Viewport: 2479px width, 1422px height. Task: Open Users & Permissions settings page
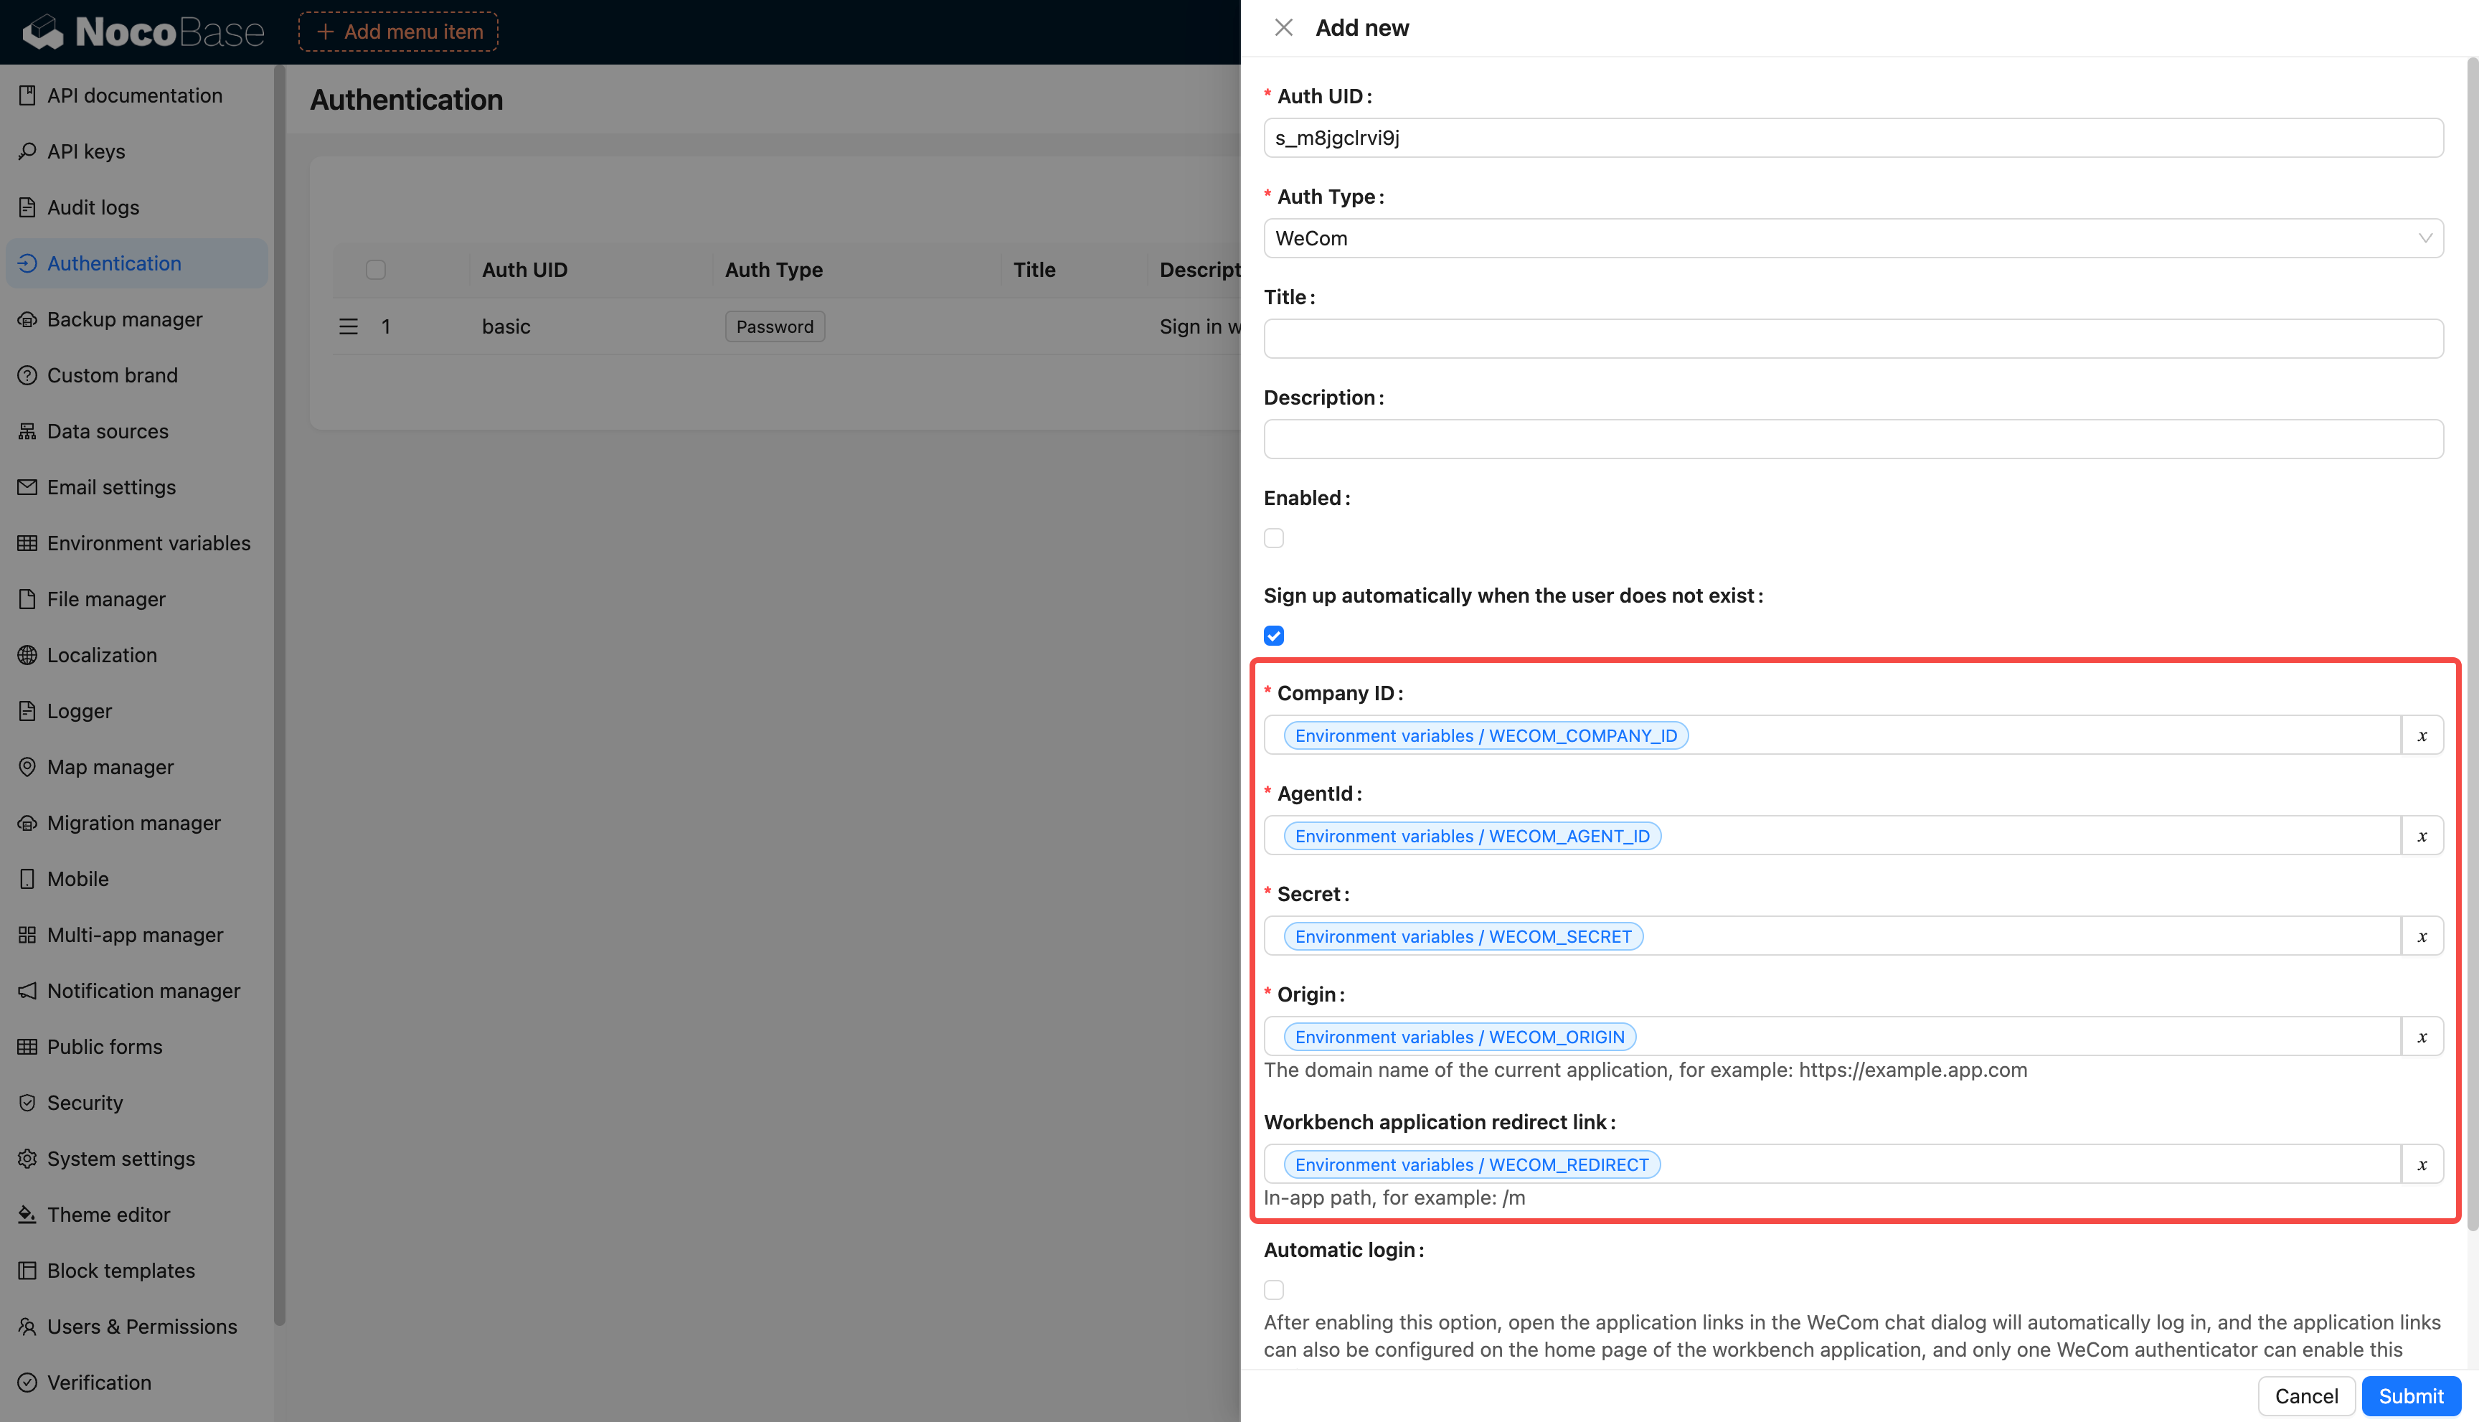[x=141, y=1327]
